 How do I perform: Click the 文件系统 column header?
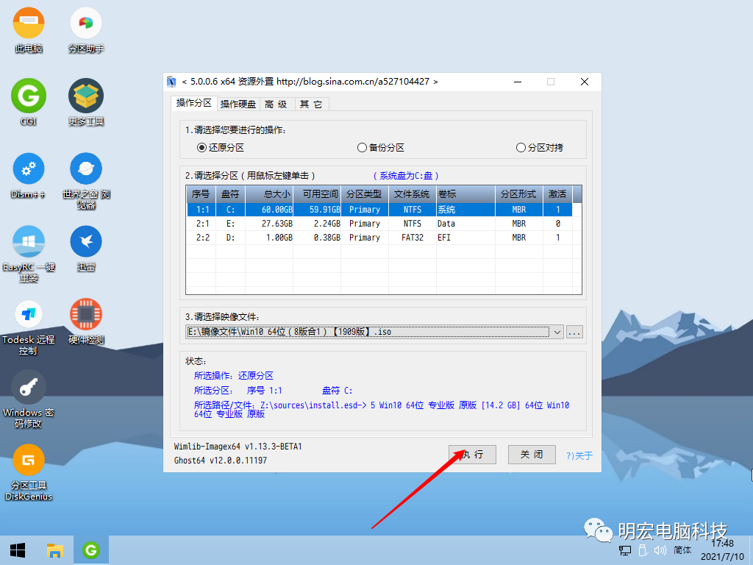(x=412, y=194)
